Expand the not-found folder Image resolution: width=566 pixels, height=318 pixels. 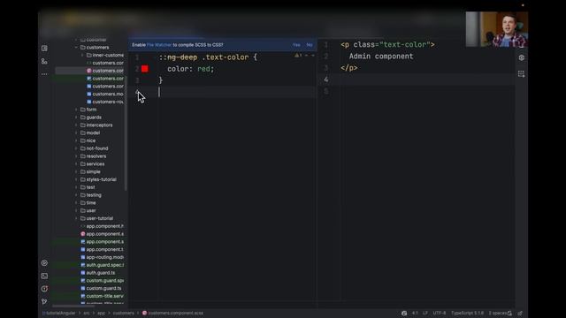pos(76,148)
